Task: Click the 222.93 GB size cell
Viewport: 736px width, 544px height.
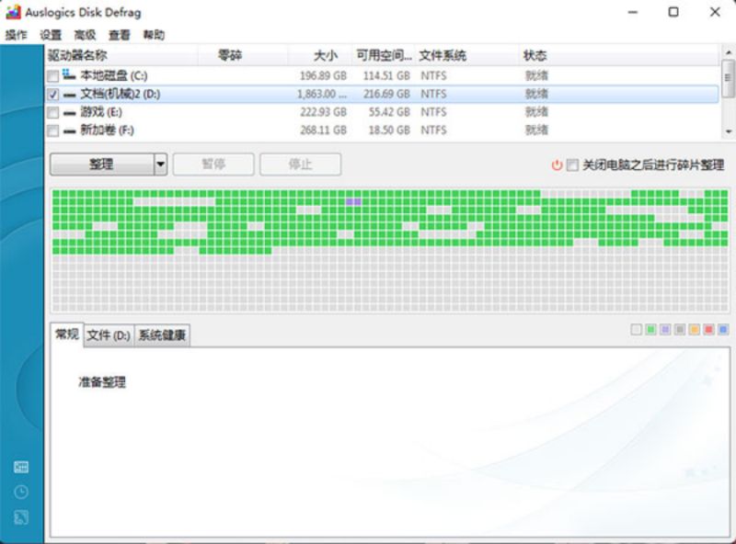Action: coord(323,112)
